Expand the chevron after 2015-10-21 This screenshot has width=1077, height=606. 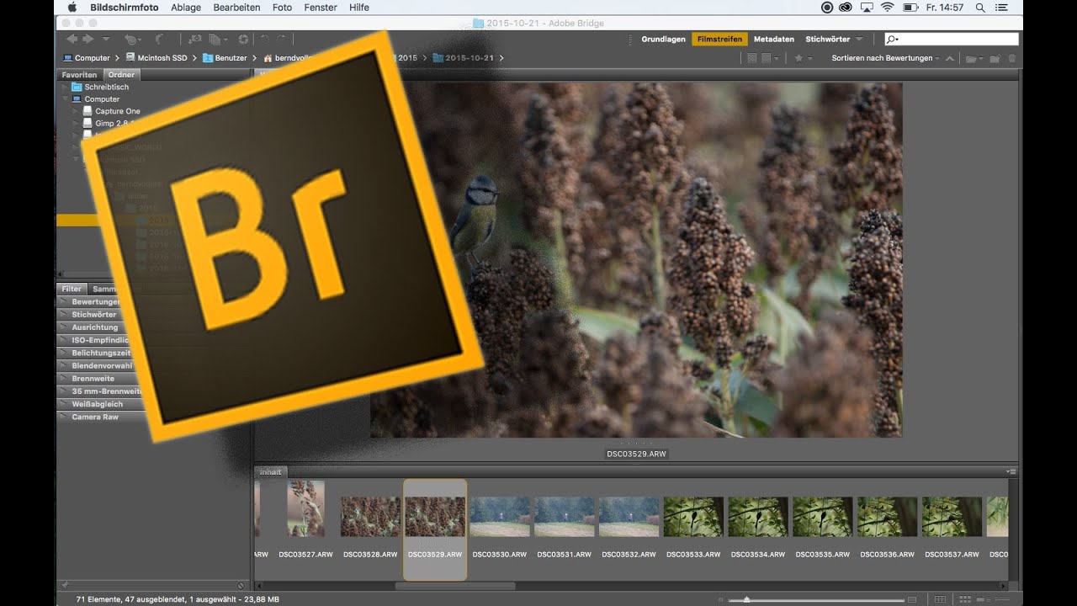click(x=501, y=58)
